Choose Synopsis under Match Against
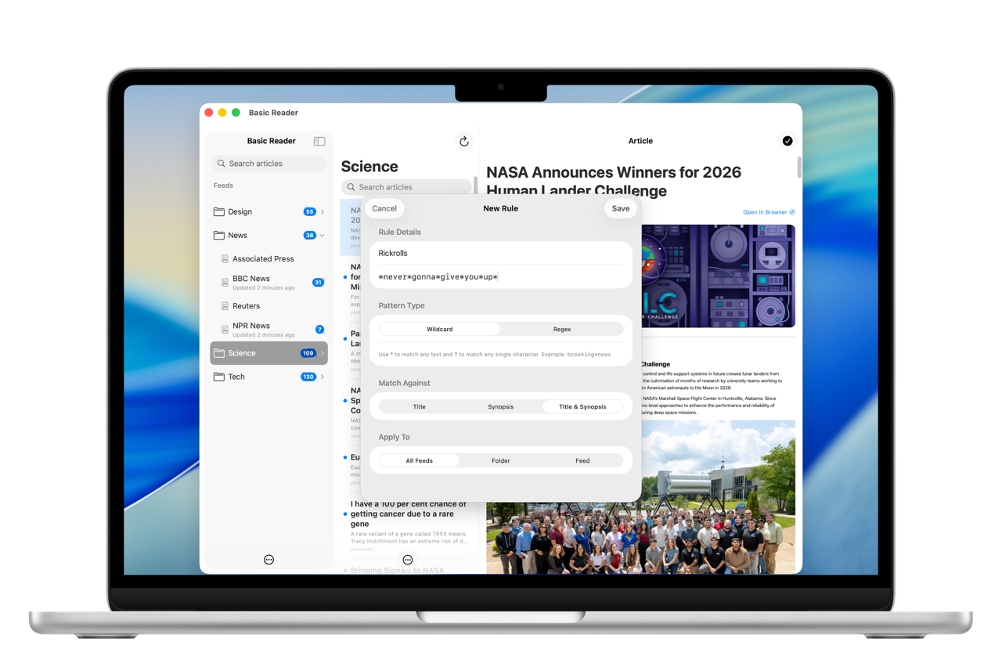The height and width of the screenshot is (660, 1002). pos(501,407)
